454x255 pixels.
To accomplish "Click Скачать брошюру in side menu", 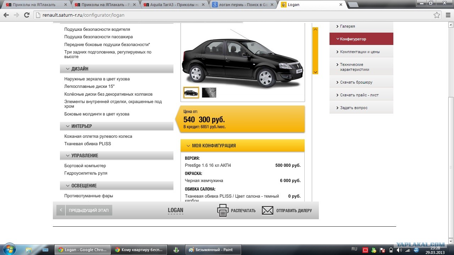I will click(361, 82).
